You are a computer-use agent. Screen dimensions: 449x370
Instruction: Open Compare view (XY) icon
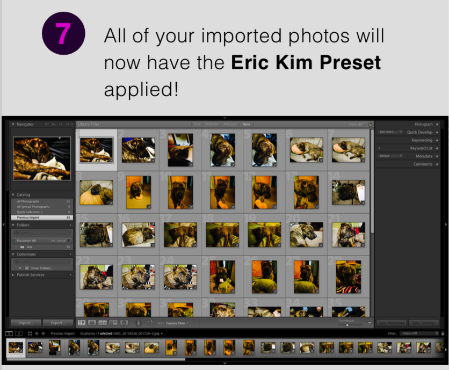pos(102,323)
